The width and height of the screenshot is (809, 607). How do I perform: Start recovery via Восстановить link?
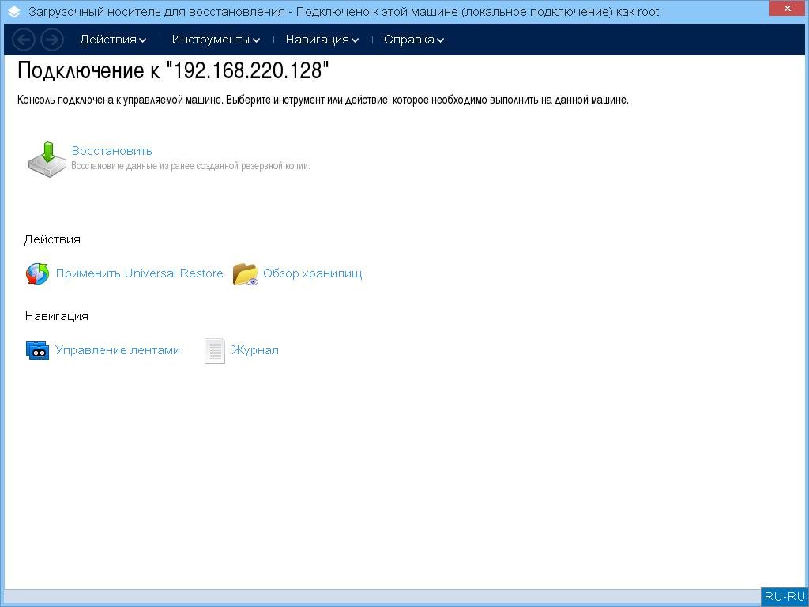click(112, 151)
